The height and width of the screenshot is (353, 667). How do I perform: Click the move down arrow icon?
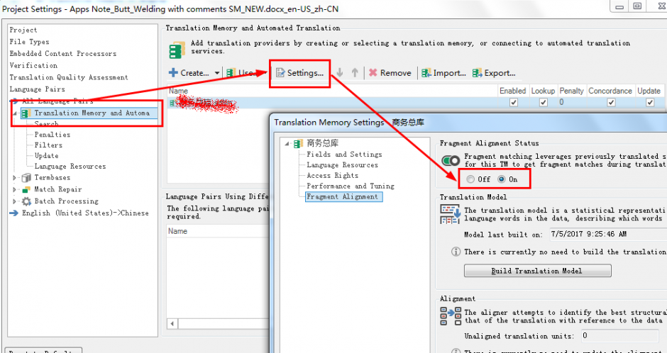point(341,73)
